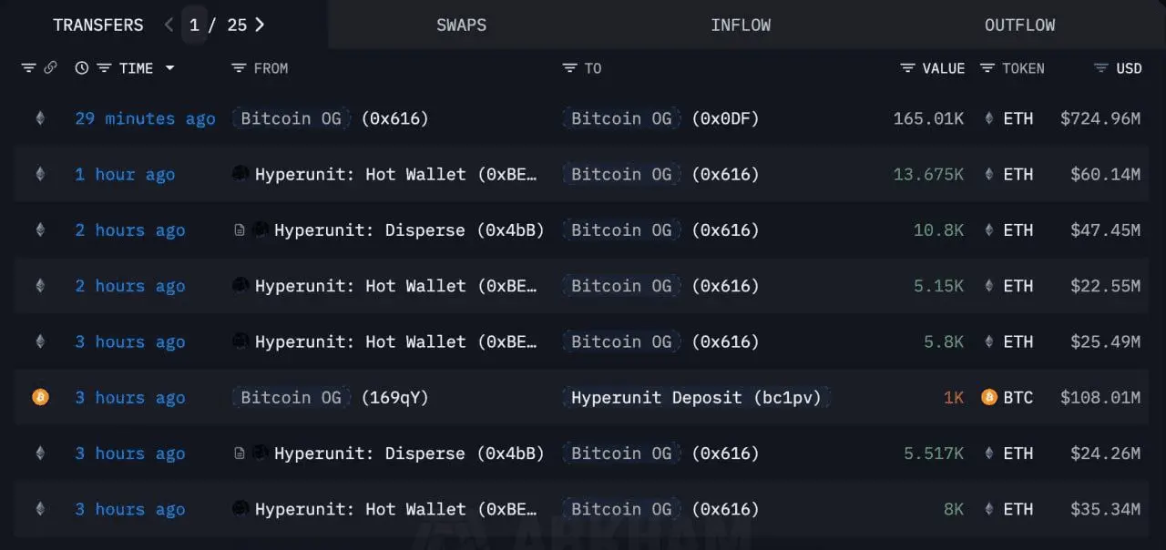Open the USD column filter

click(x=1100, y=68)
